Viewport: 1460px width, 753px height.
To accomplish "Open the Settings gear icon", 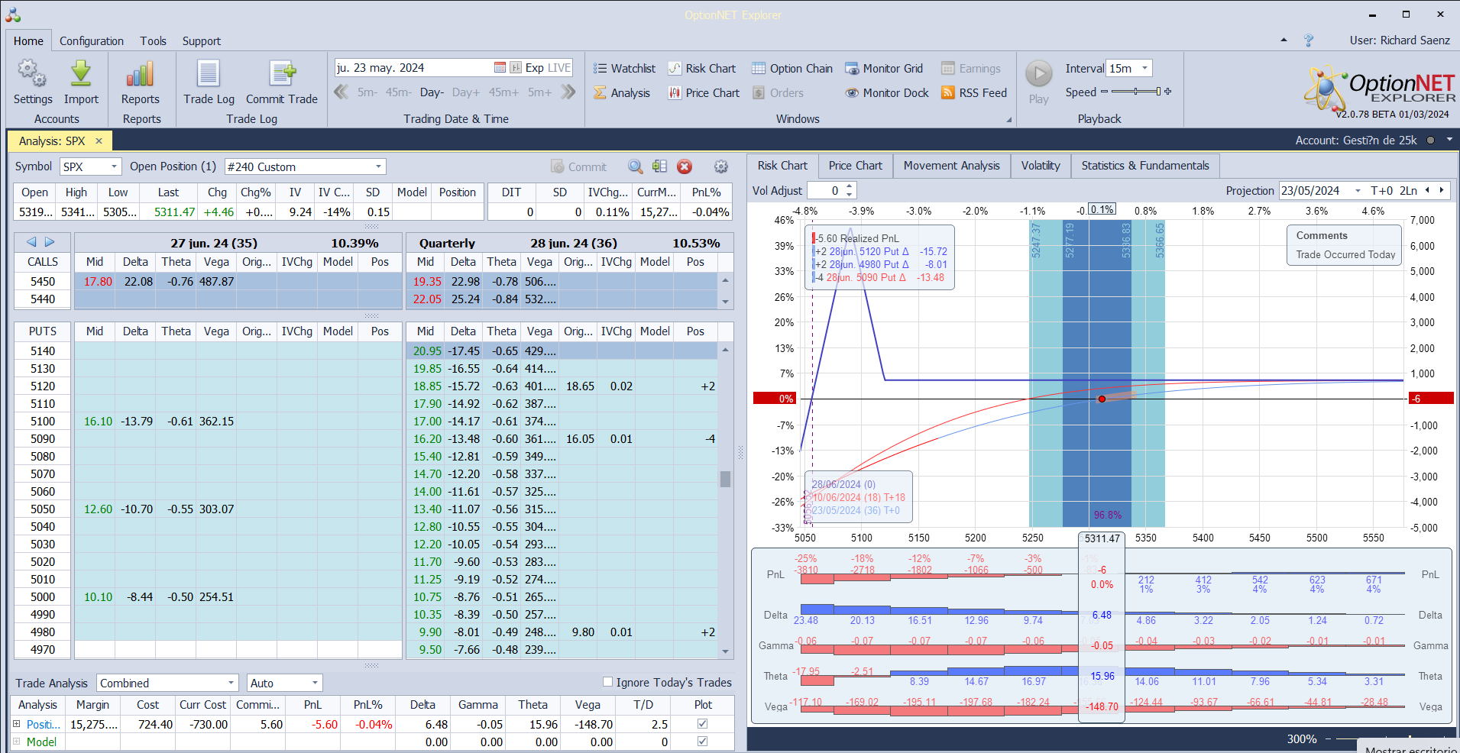I will click(32, 75).
